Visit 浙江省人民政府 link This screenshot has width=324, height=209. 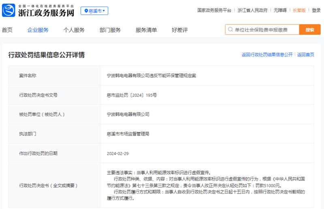(x=252, y=11)
